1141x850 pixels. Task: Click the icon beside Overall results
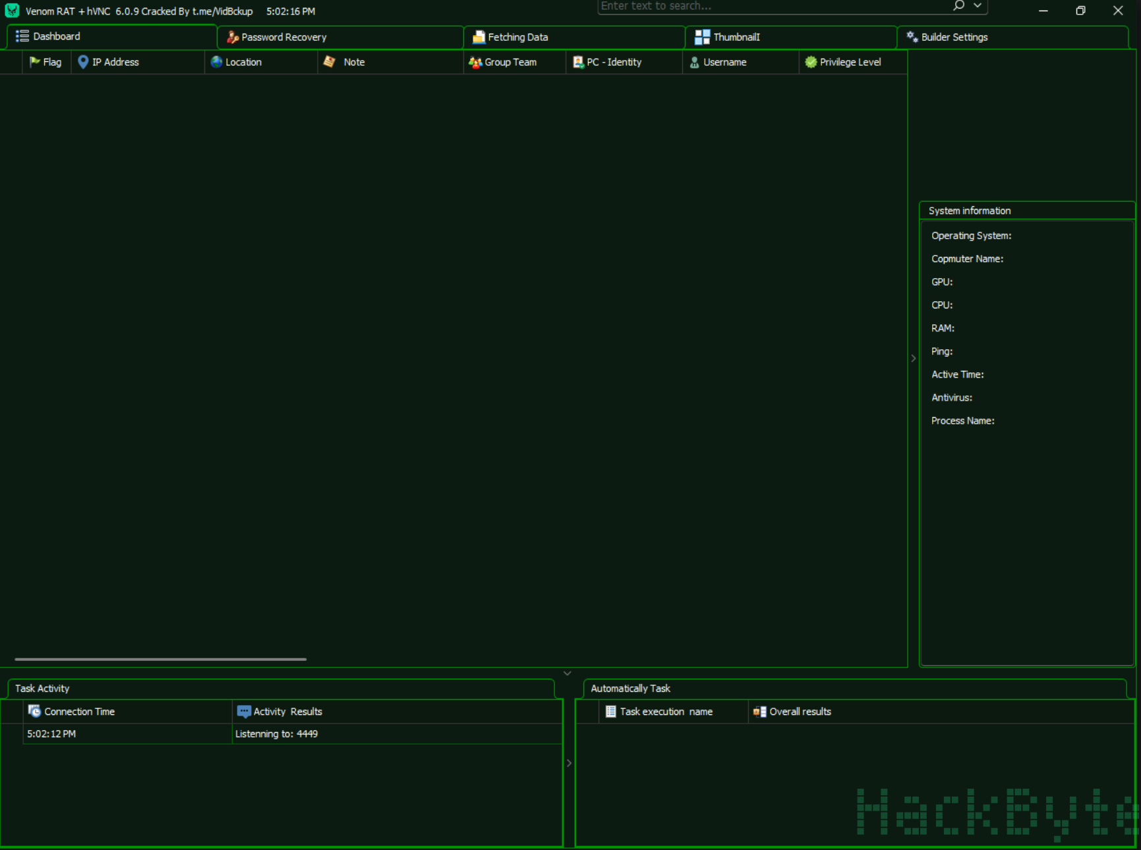(x=759, y=712)
